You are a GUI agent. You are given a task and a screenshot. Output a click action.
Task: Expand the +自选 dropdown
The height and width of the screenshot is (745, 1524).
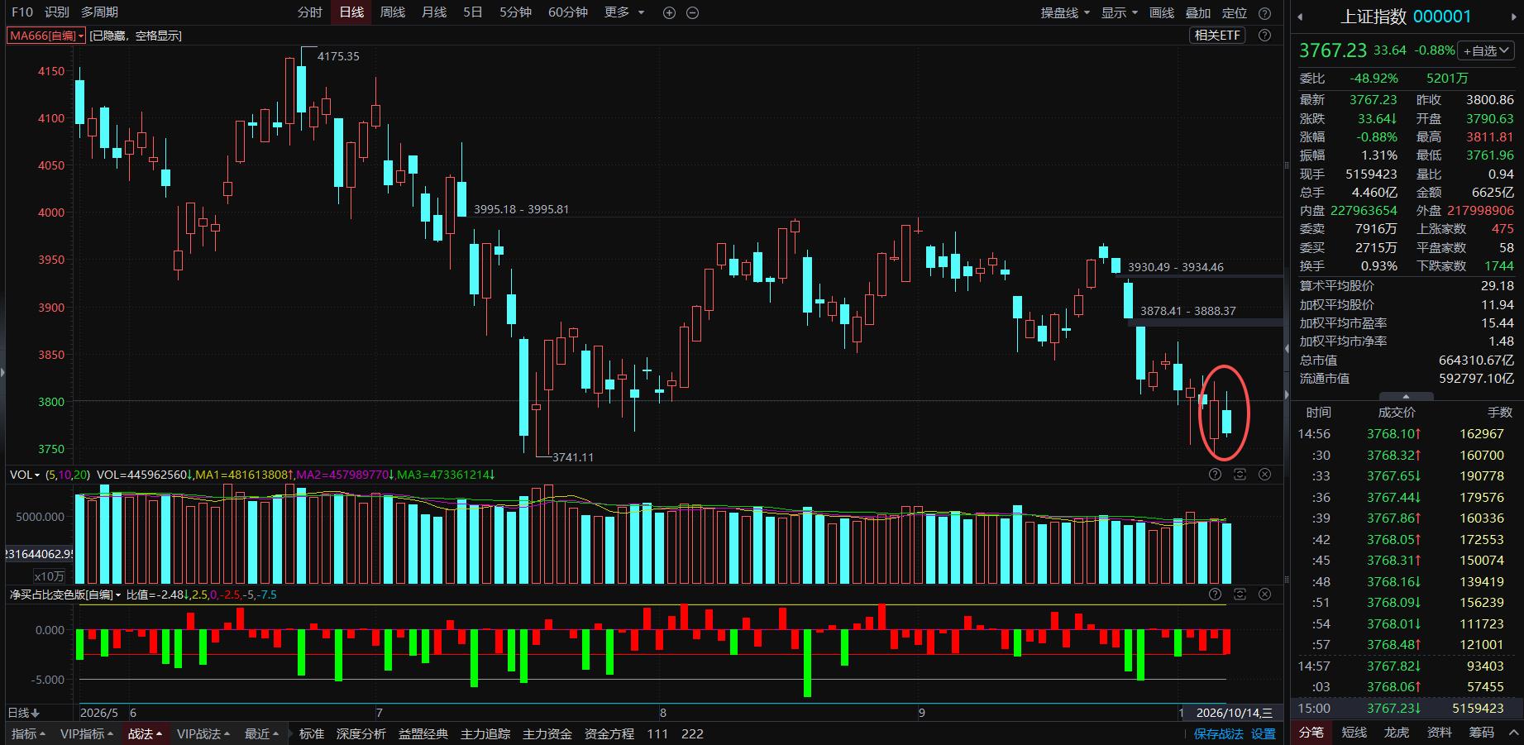pos(1485,50)
